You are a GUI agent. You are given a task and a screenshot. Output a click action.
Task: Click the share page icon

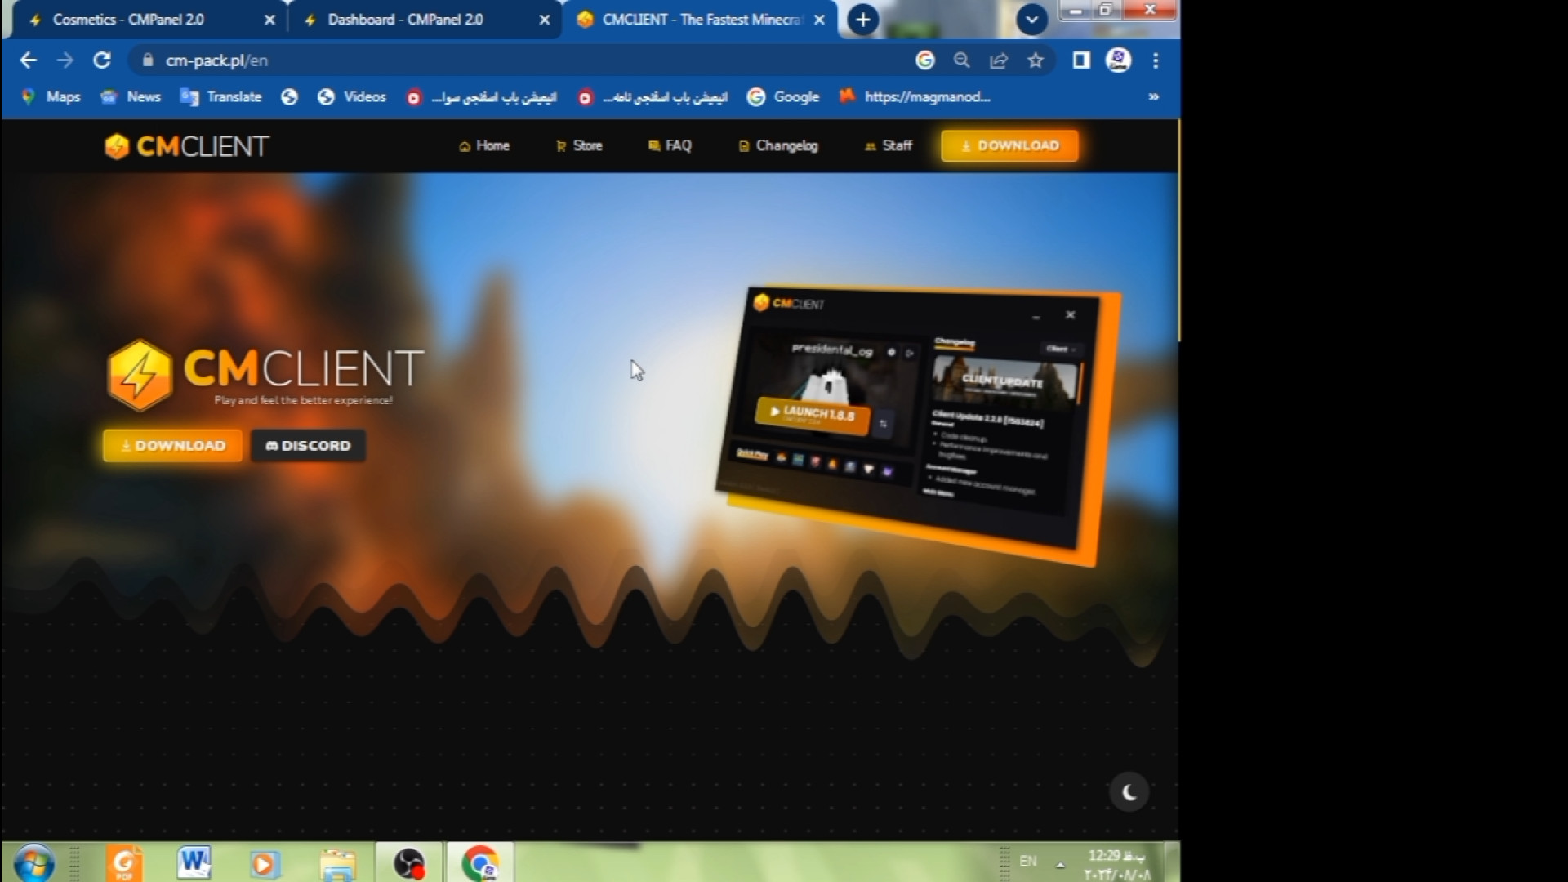coord(999,60)
